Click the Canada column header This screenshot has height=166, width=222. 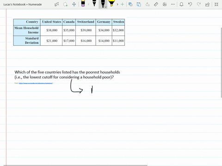[x=69, y=22]
